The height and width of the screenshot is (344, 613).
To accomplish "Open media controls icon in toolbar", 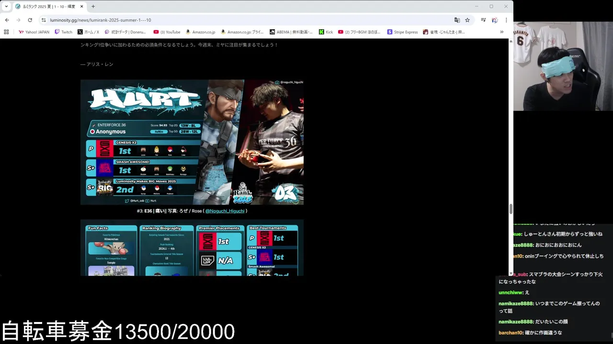I will (x=483, y=20).
